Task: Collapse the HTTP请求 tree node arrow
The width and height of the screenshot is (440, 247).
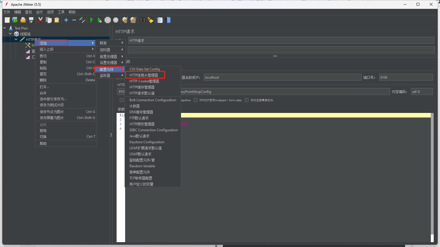Action: (16, 39)
